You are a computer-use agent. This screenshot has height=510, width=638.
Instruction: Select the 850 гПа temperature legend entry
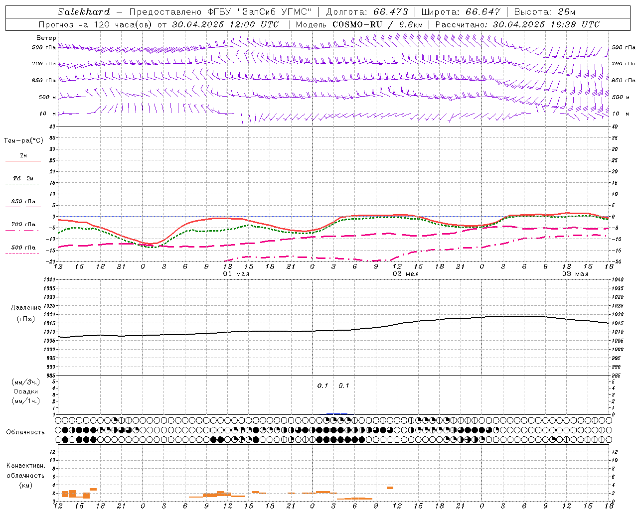coord(23,202)
